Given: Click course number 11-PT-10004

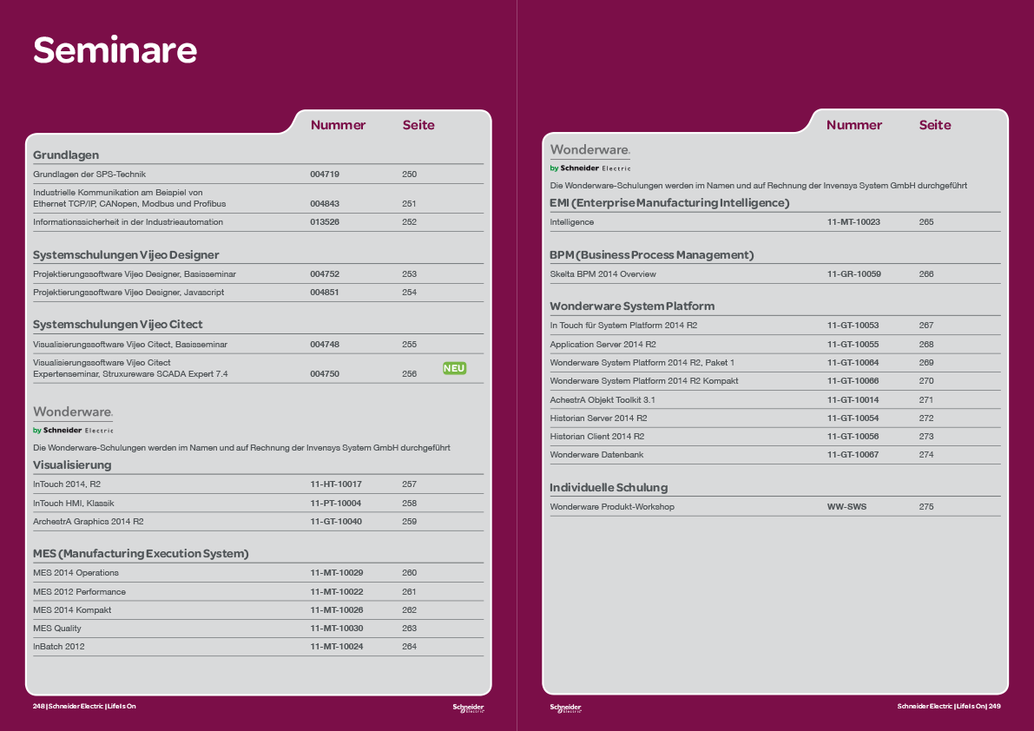Looking at the screenshot, I should [x=336, y=503].
